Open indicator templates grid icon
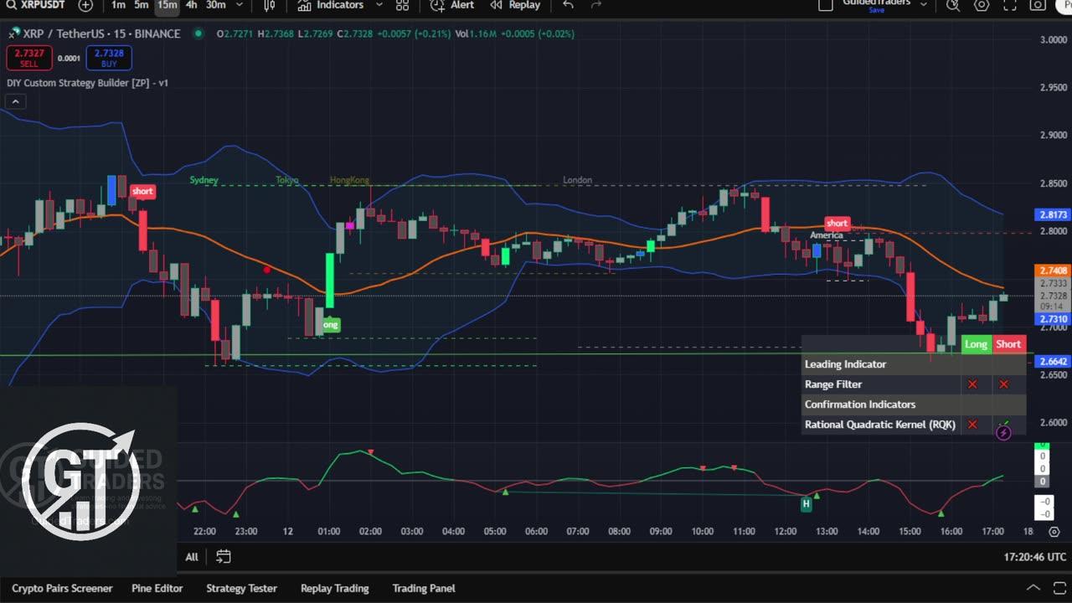This screenshot has width=1072, height=603. click(x=403, y=5)
